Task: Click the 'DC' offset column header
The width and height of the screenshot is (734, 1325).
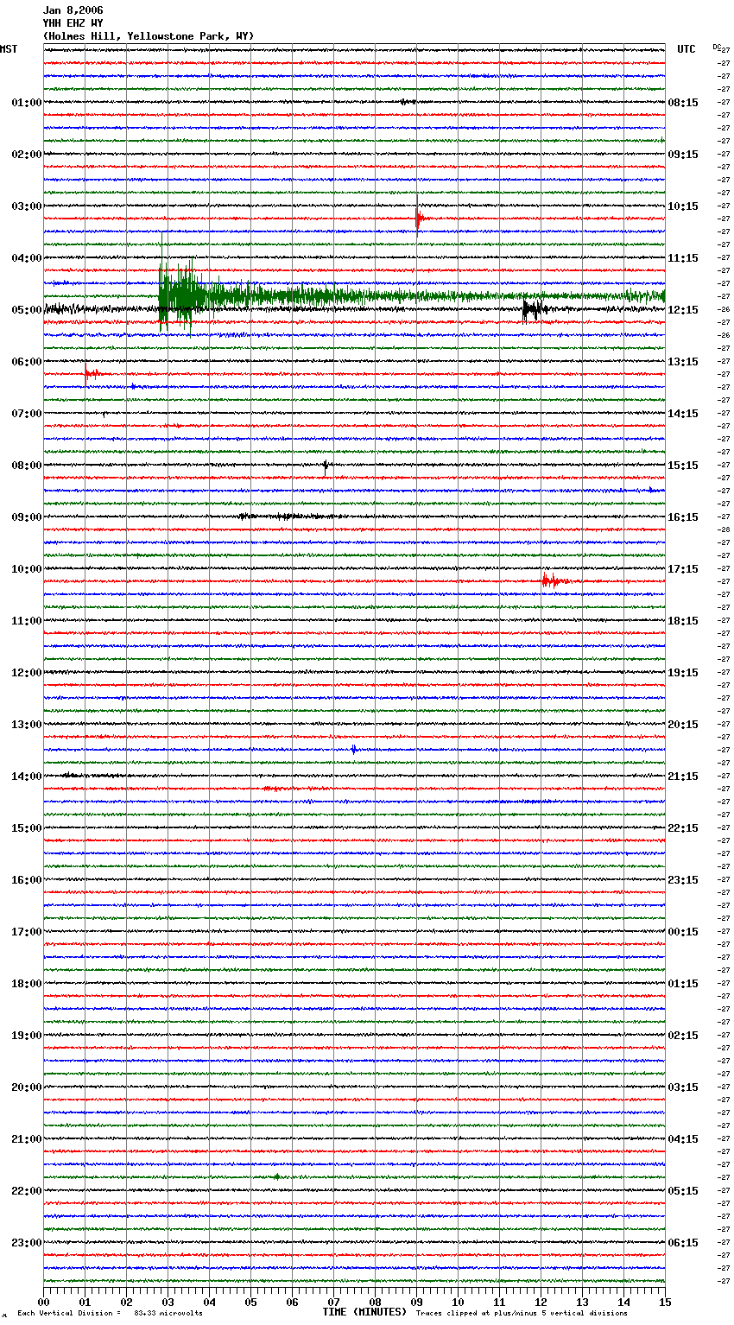Action: coord(717,47)
